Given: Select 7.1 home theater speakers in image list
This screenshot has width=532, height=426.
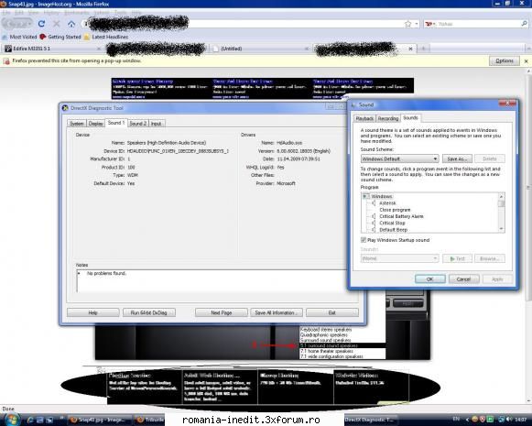Looking at the screenshot, I should tap(342, 351).
